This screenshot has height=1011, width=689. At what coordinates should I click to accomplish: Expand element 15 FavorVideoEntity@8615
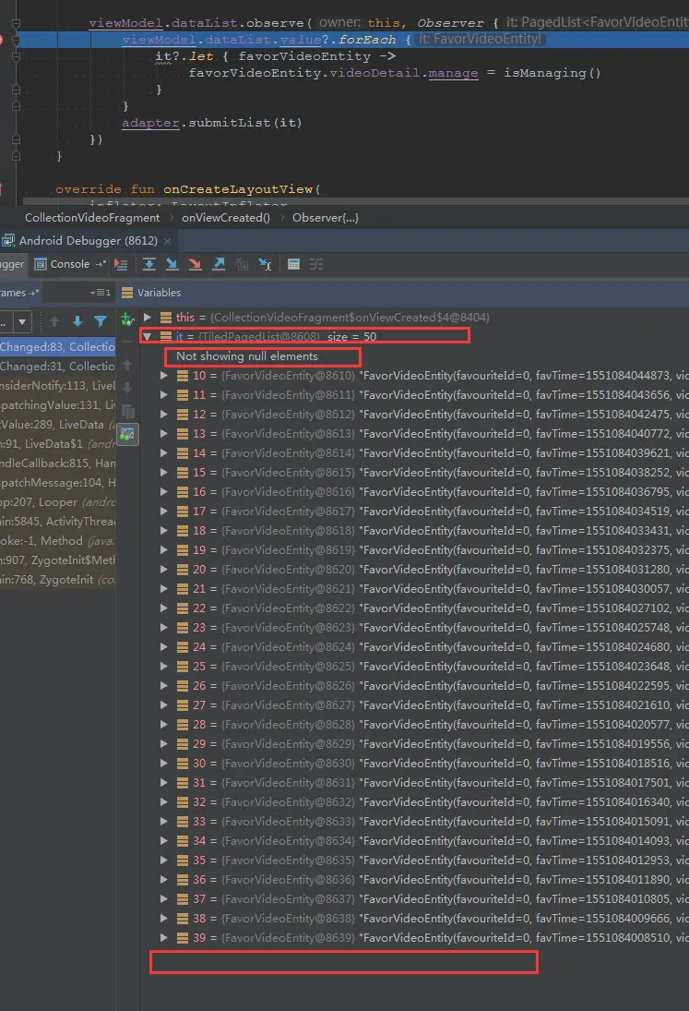164,472
